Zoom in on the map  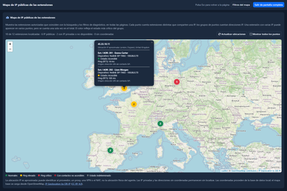[10, 44]
